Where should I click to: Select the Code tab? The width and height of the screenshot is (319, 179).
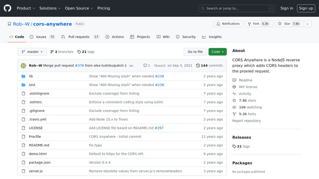click(17, 37)
